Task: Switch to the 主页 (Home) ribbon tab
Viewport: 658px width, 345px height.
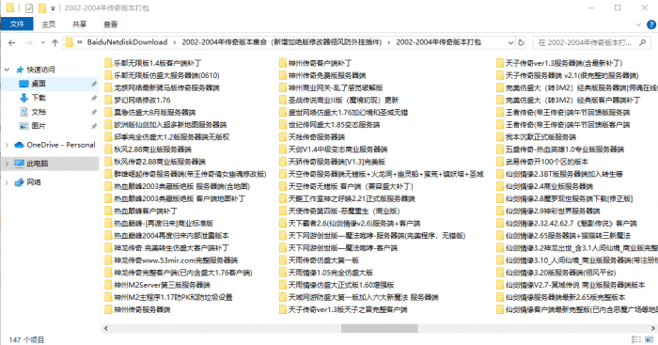Action: coord(48,24)
